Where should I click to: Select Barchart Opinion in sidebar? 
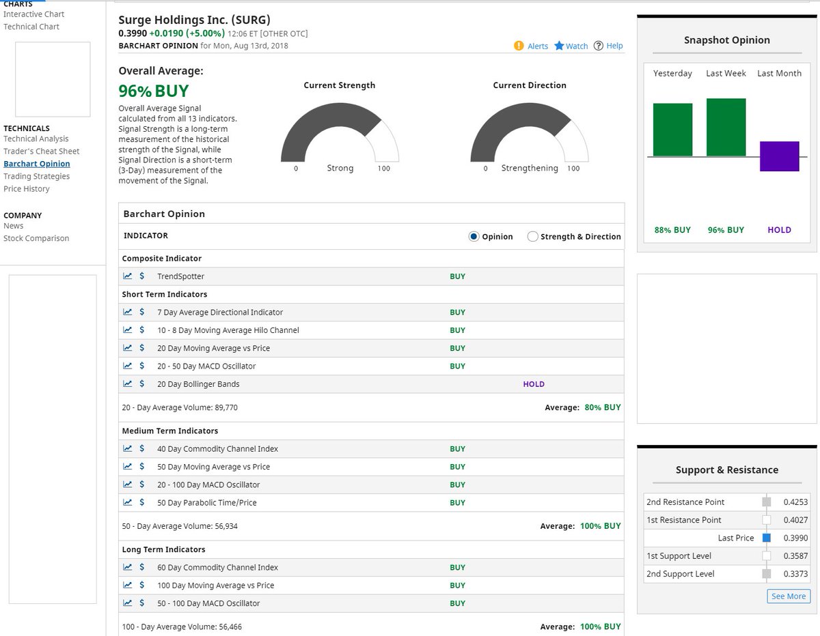click(37, 164)
